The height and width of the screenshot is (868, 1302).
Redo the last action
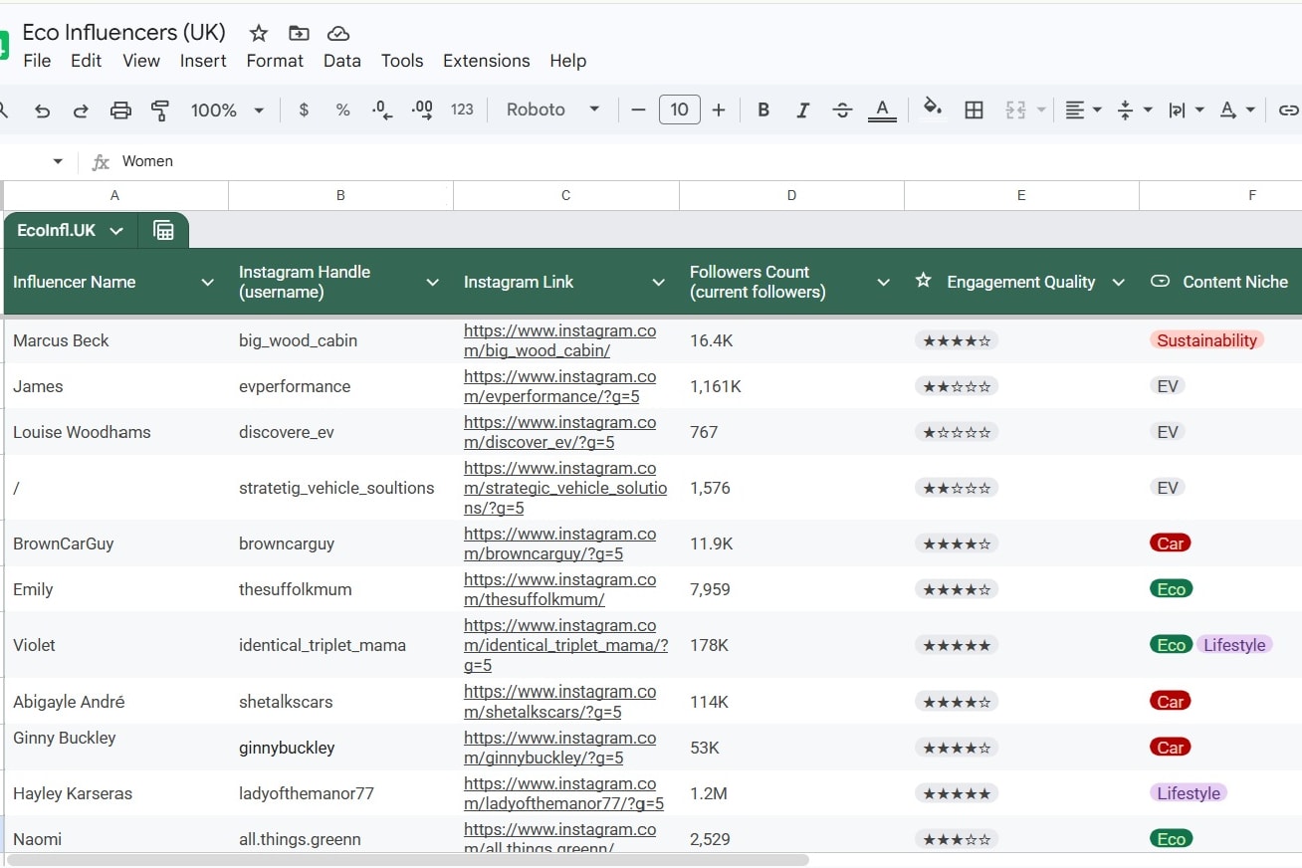coord(81,110)
